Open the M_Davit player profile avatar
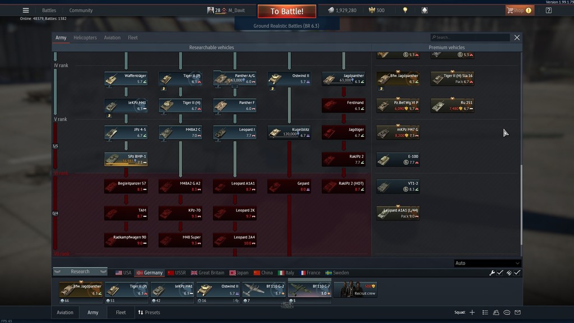The width and height of the screenshot is (574, 323). coord(211,10)
